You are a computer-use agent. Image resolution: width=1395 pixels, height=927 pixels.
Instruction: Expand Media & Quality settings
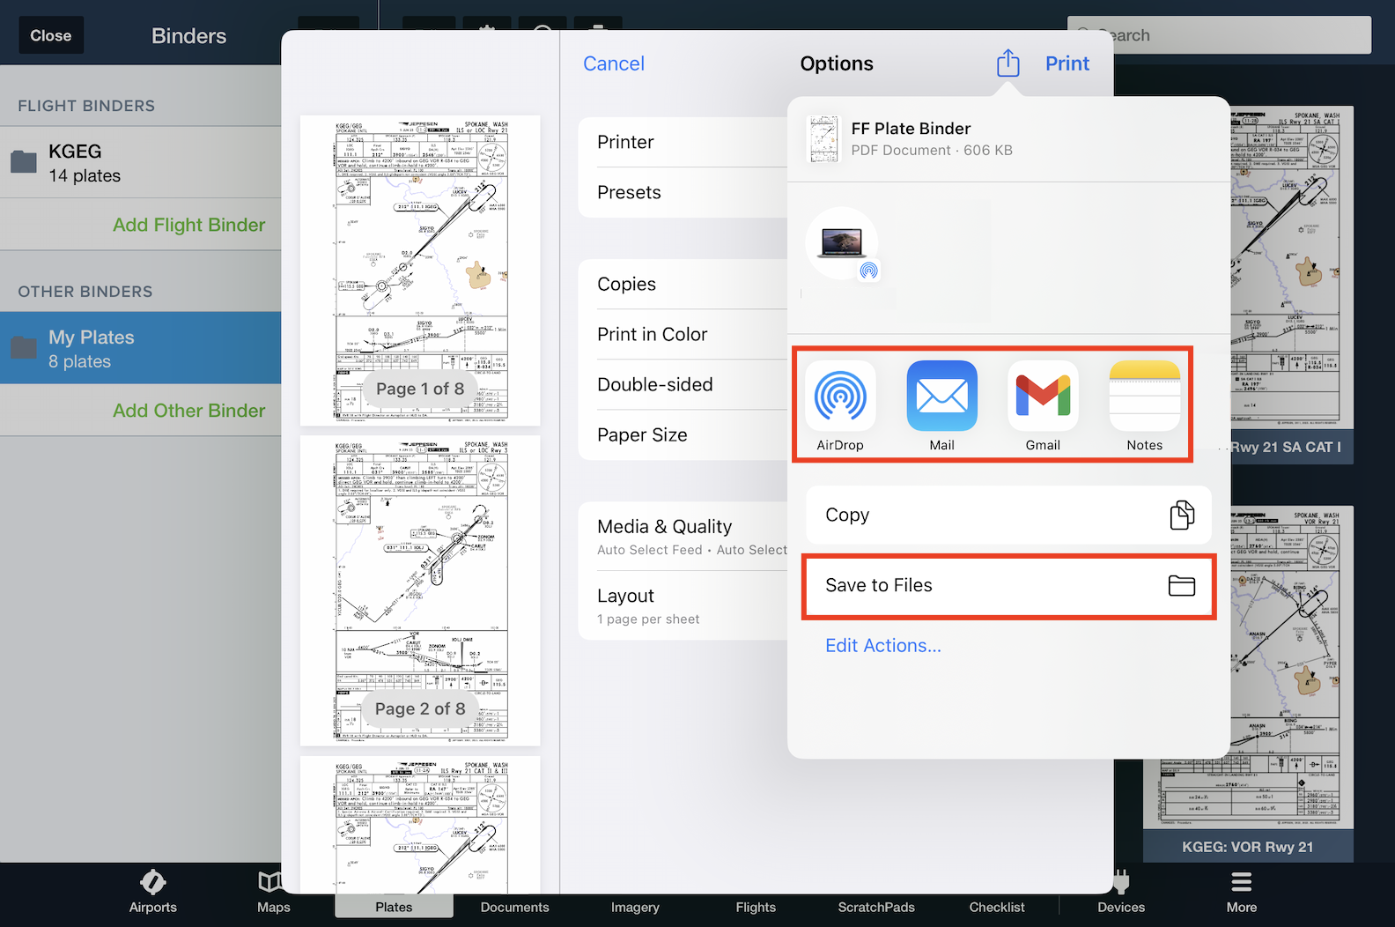(x=683, y=537)
